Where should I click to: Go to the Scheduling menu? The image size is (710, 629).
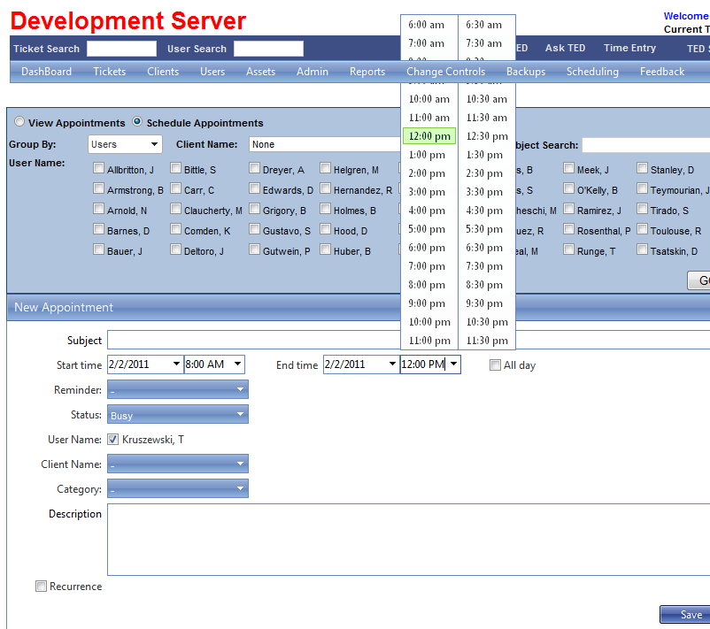click(x=592, y=72)
